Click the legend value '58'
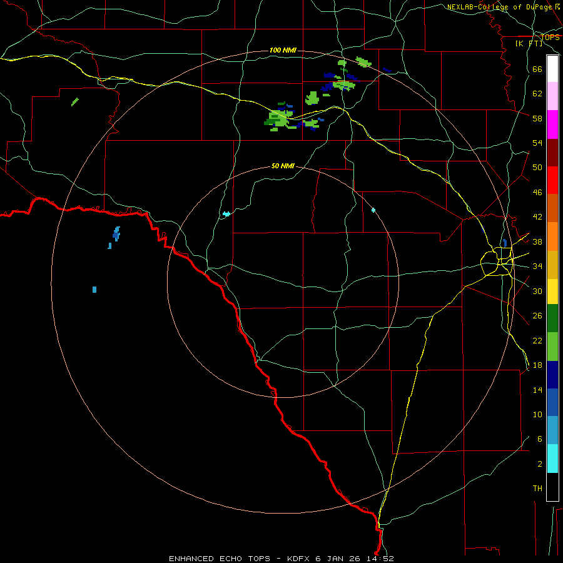This screenshot has height=563, width=563. 537,118
